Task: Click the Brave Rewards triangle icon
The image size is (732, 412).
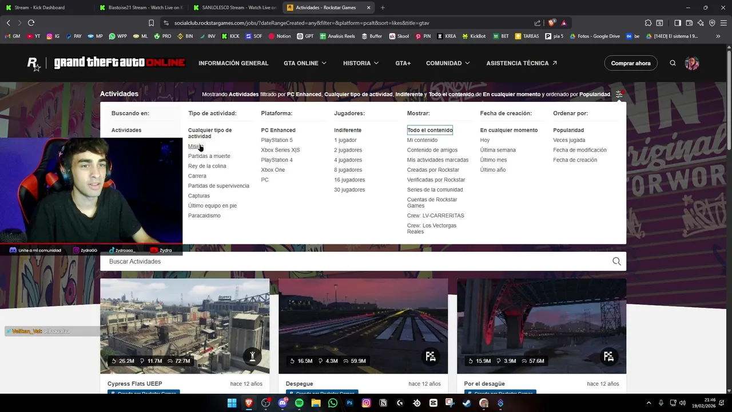Action: [x=564, y=23]
